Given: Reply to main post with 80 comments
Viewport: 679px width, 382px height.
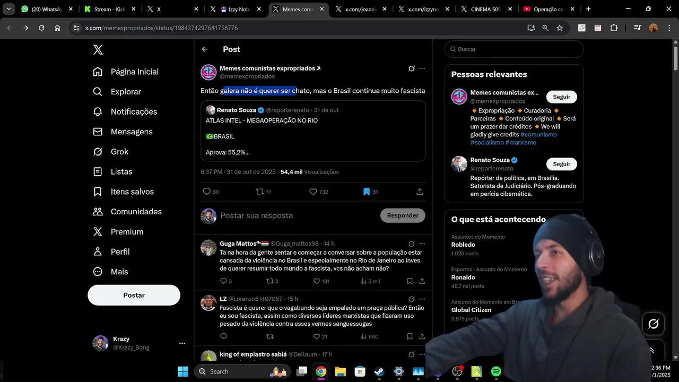Looking at the screenshot, I should tap(211, 192).
